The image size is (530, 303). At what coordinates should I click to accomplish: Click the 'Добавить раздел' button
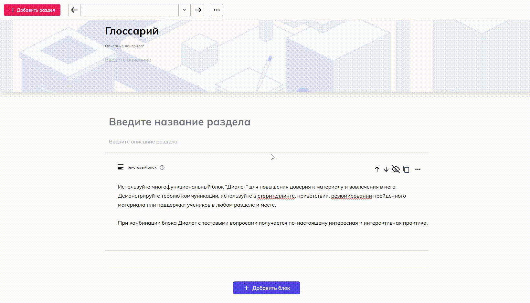[32, 10]
